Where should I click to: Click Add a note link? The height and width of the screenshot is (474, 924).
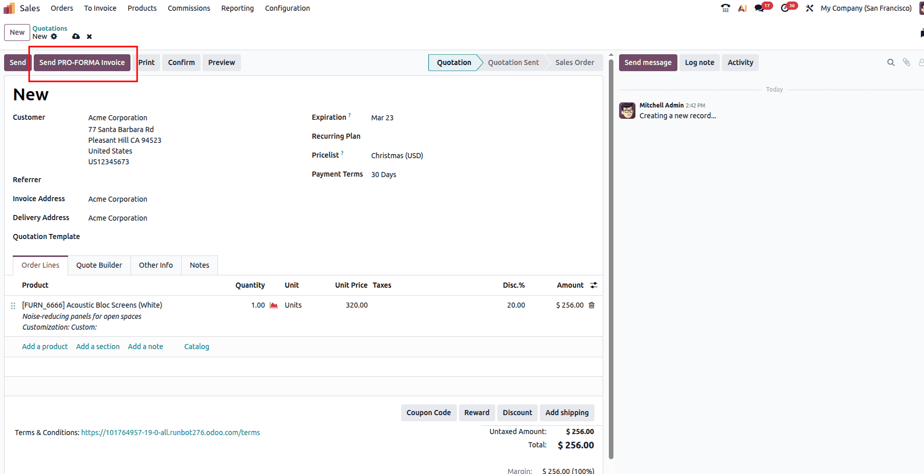(x=145, y=347)
